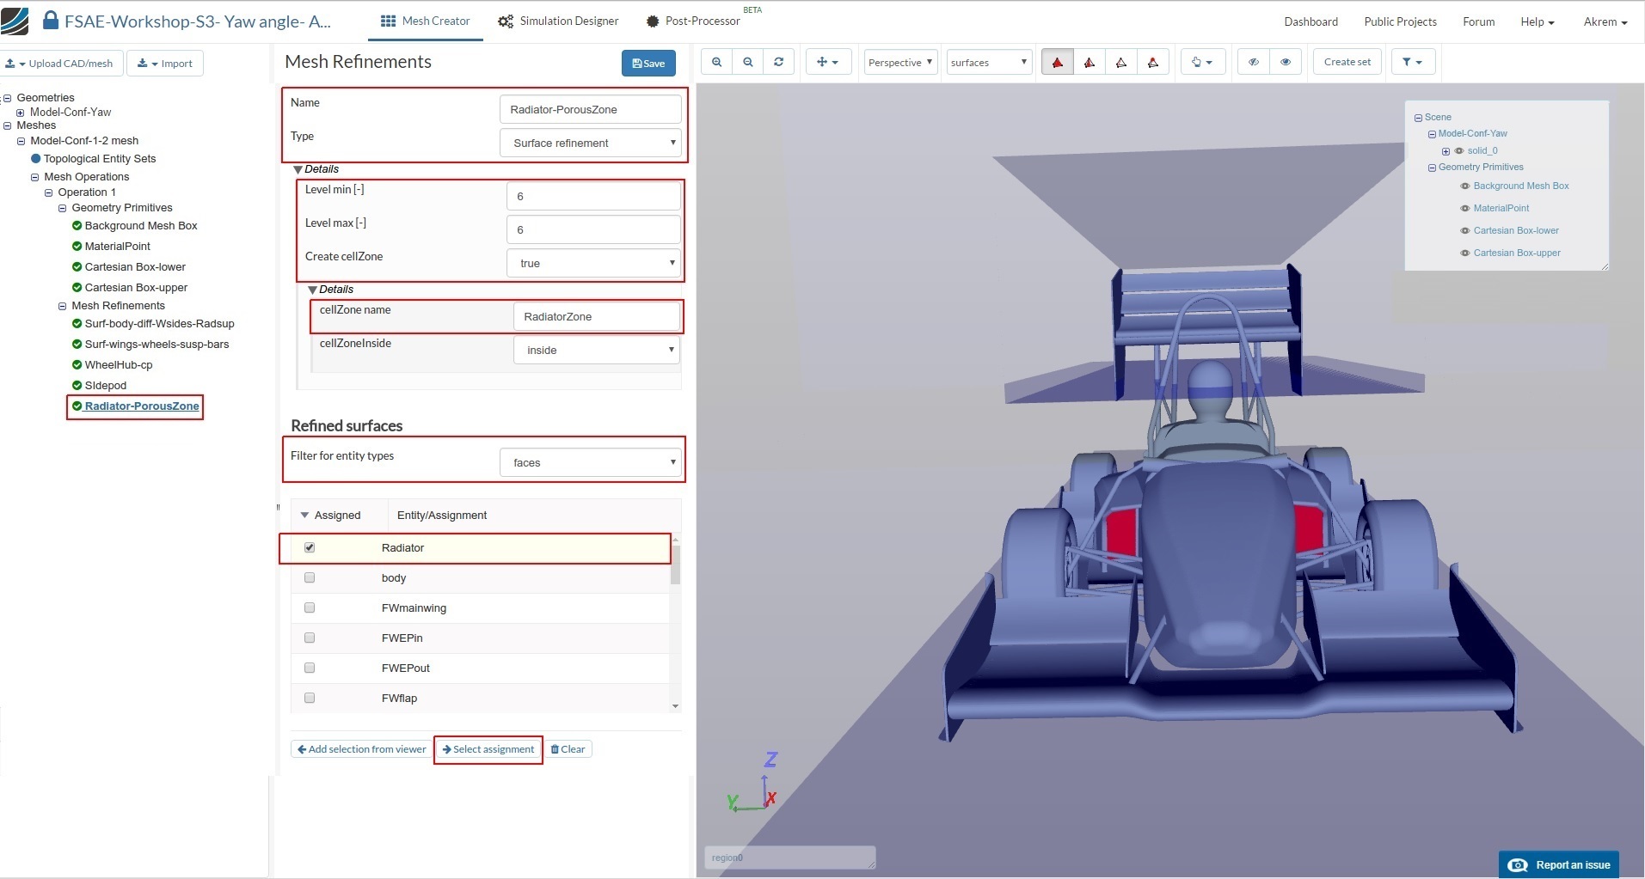1645x879 pixels.
Task: Click the zoom out magnifier icon
Action: click(x=748, y=62)
